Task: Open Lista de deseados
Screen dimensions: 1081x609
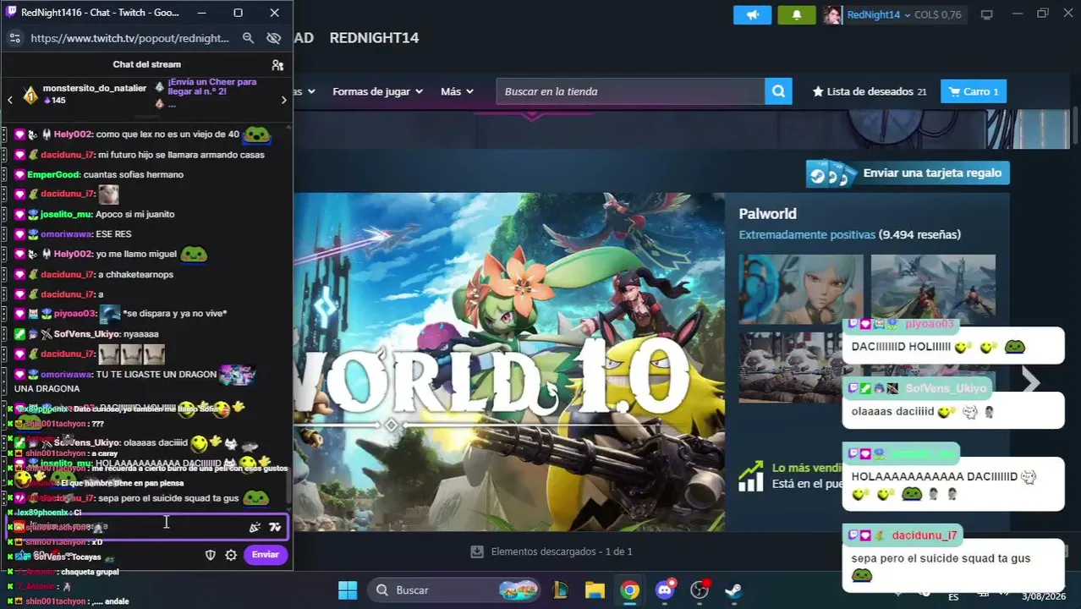Action: [870, 91]
